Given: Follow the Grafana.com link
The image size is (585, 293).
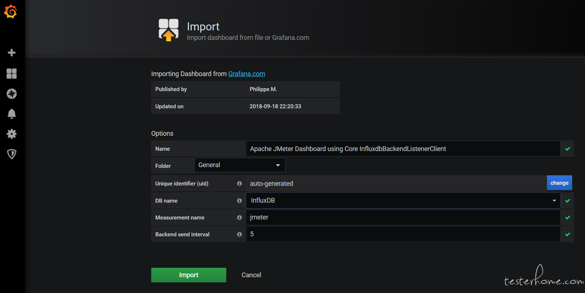Looking at the screenshot, I should 247,74.
